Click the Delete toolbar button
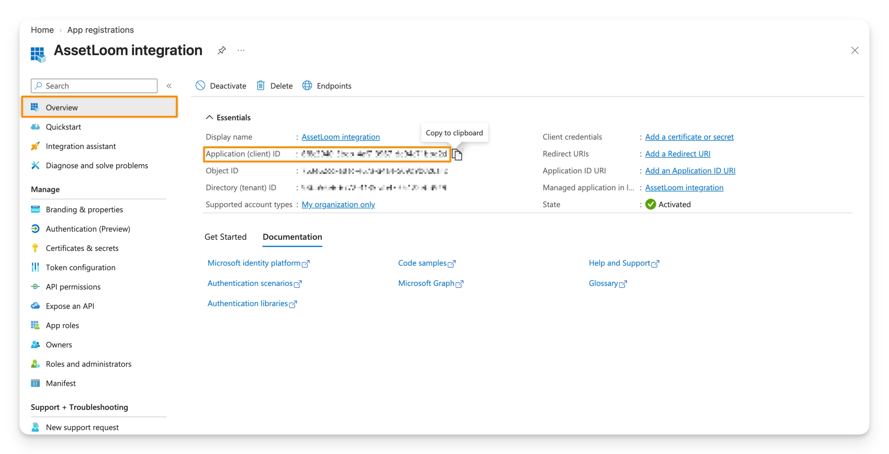This screenshot has width=889, height=454. tap(275, 86)
